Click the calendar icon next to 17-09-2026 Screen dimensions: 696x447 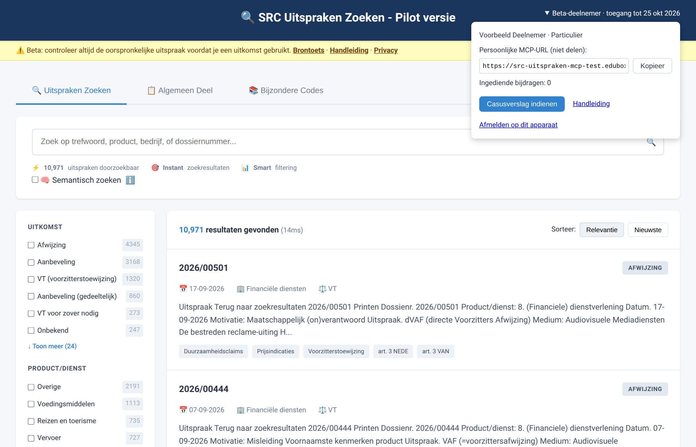(x=183, y=289)
